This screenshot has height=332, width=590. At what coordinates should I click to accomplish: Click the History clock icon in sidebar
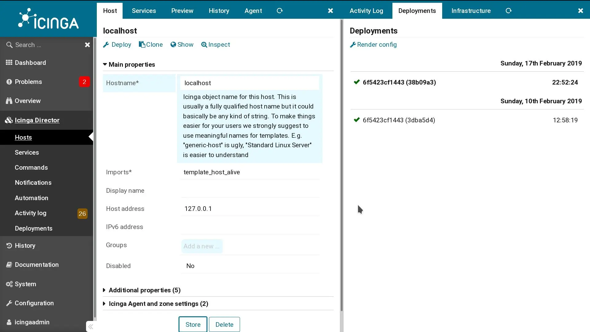point(9,246)
